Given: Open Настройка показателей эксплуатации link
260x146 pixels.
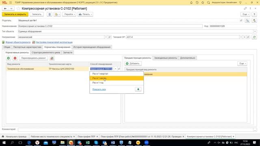Looking at the screenshot, I should (x=54, y=42).
